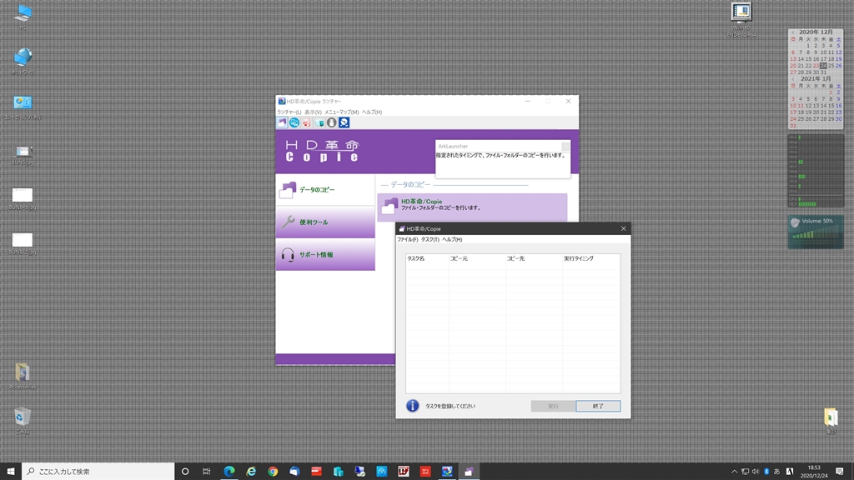This screenshot has height=480, width=854.
Task: Open Internet Explorer from taskbar
Action: 251,472
